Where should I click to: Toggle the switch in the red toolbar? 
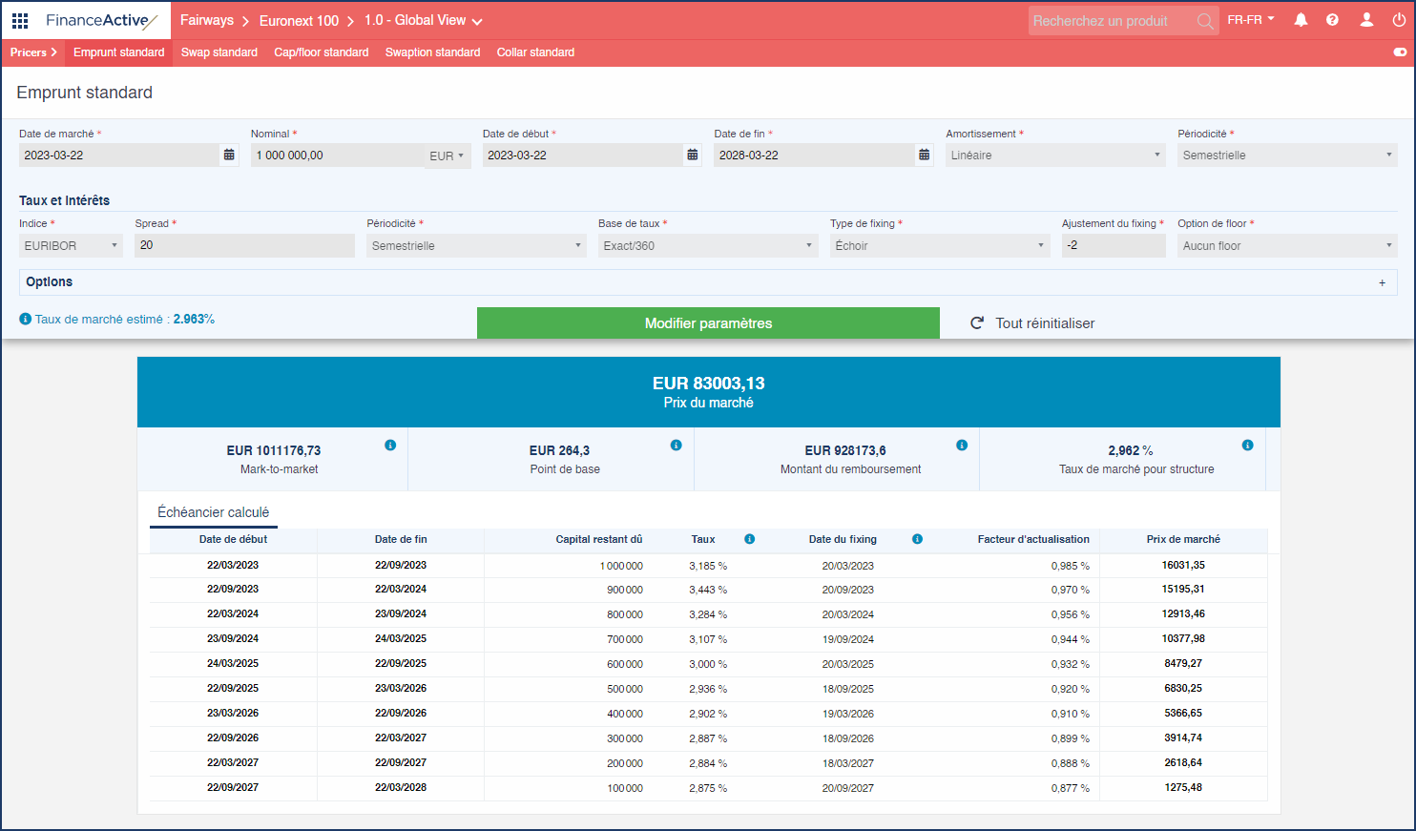1400,52
